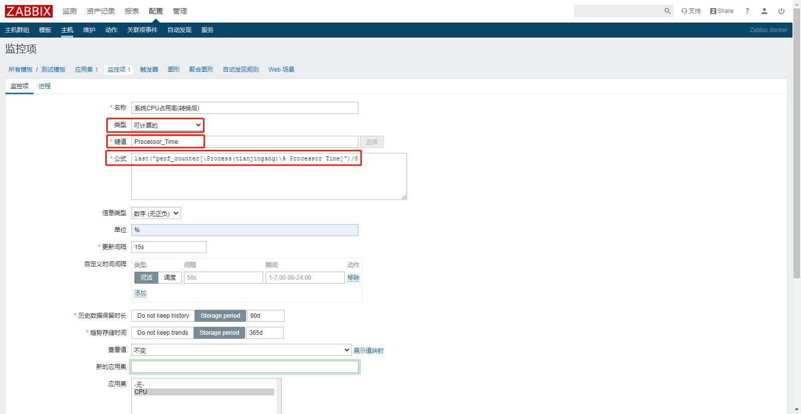Screen dimensions: 801x414
Task: Select 灵活 interval type
Action: [x=146, y=278]
